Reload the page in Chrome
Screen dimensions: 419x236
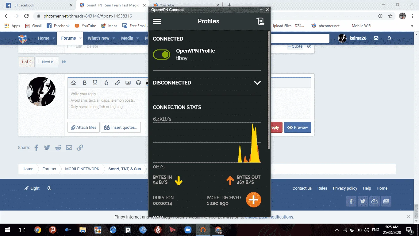[x=26, y=16]
